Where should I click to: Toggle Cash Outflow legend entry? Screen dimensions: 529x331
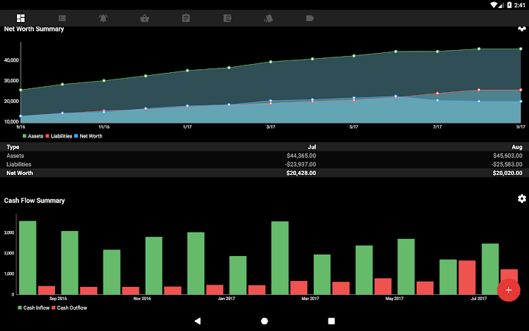click(70, 307)
